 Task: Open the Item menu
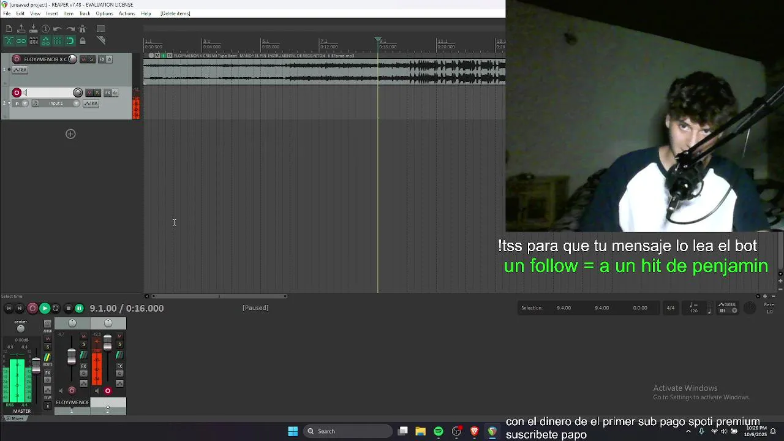click(69, 13)
